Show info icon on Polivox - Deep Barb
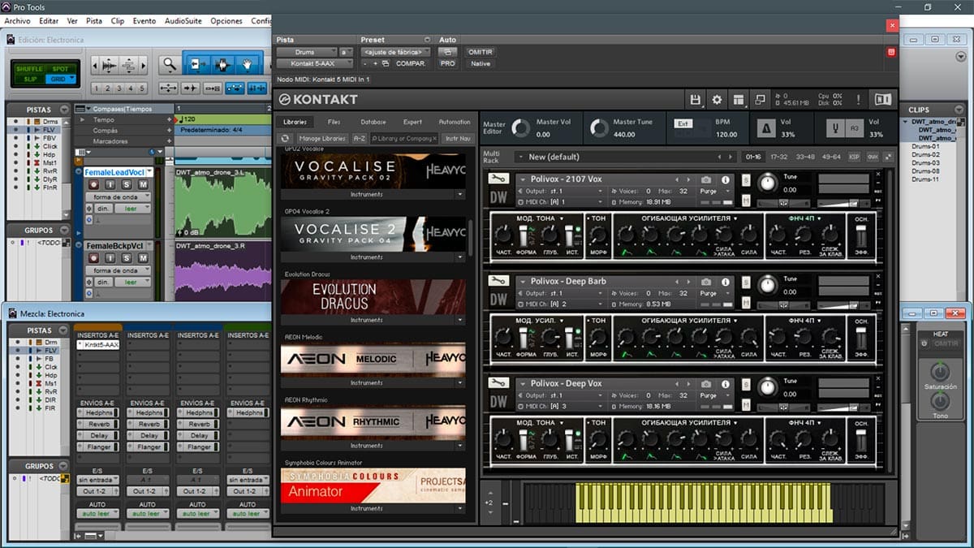The width and height of the screenshot is (974, 548). (725, 282)
